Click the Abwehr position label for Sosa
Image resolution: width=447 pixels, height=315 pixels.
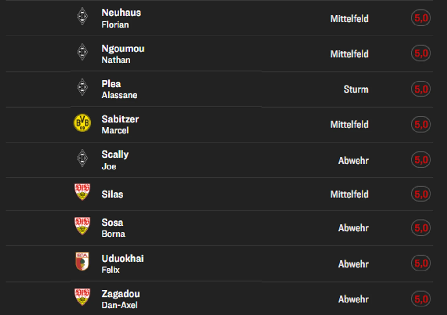click(x=353, y=228)
